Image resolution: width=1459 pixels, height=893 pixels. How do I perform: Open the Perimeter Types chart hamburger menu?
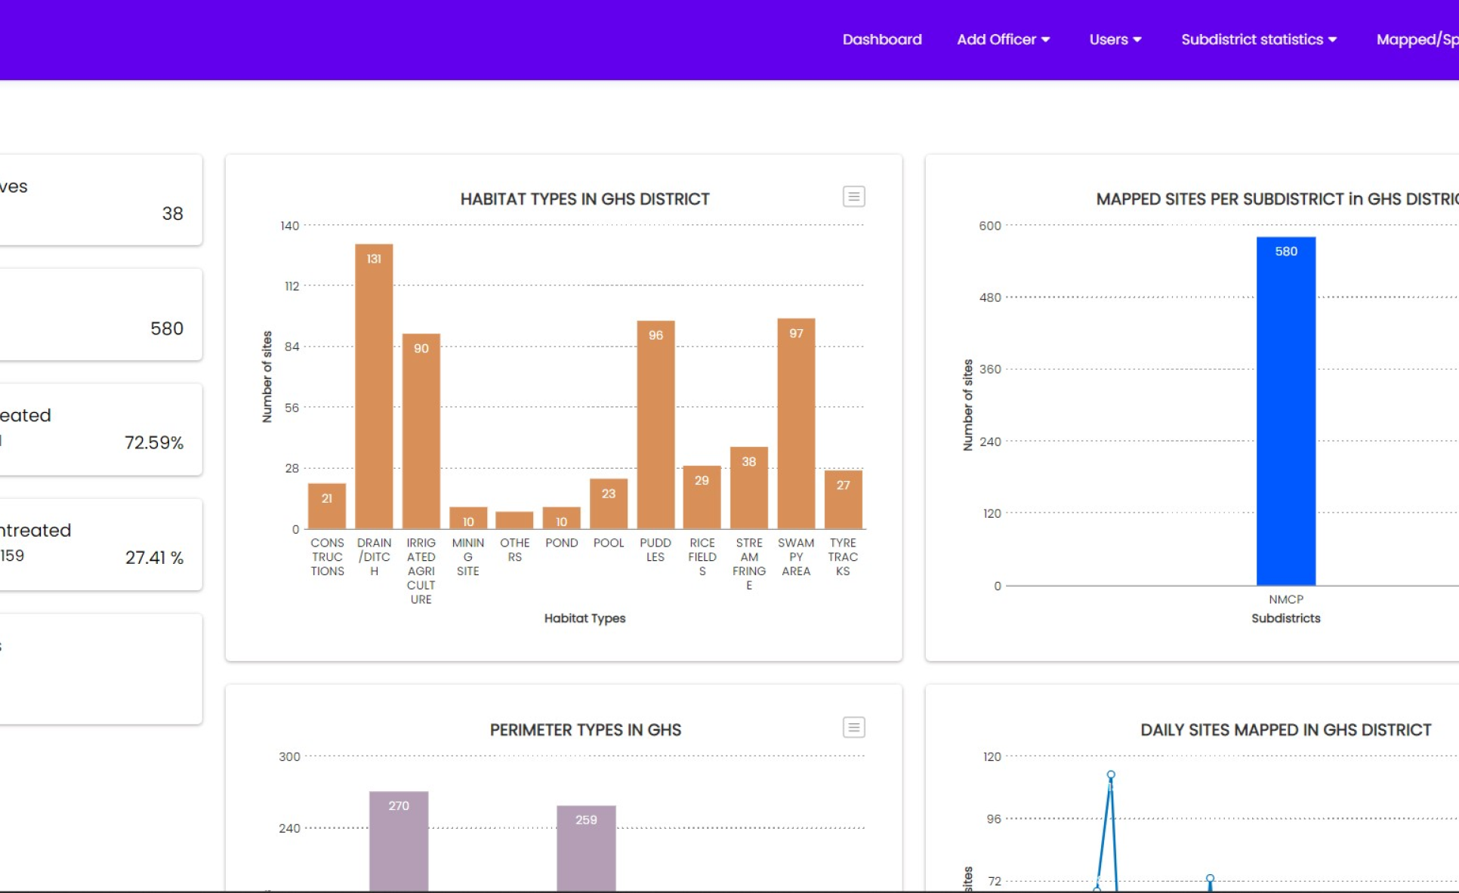853,728
